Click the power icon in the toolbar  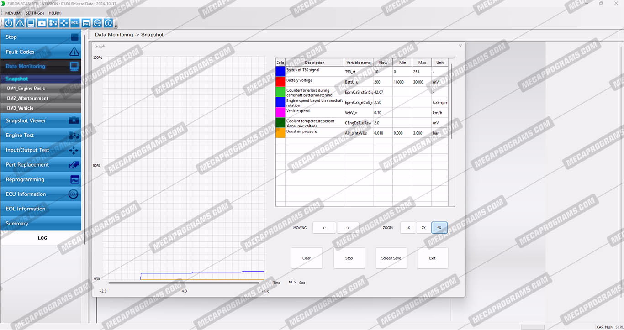tap(9, 23)
